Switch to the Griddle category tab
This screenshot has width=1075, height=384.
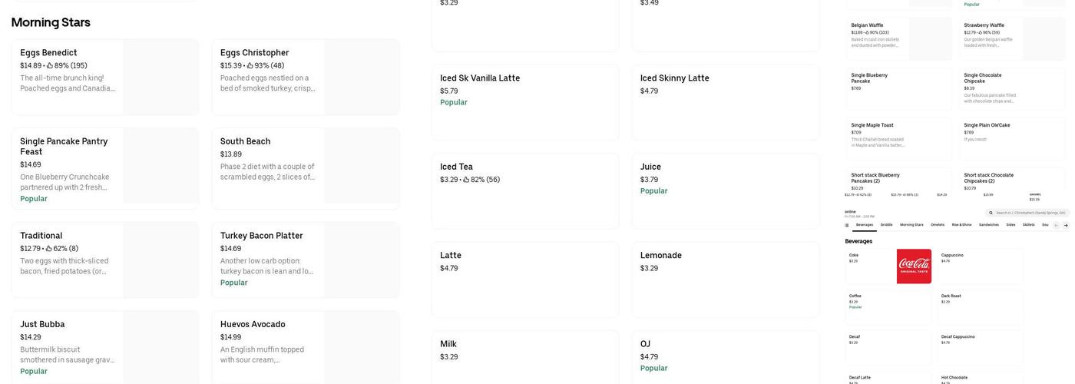click(886, 225)
